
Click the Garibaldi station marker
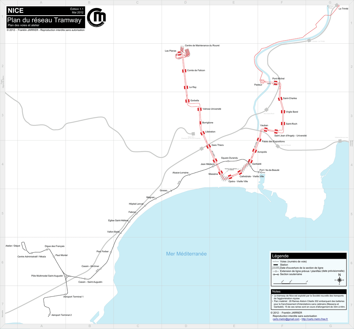tap(250, 162)
